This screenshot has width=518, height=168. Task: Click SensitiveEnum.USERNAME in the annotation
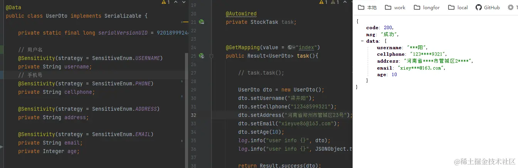point(126,58)
